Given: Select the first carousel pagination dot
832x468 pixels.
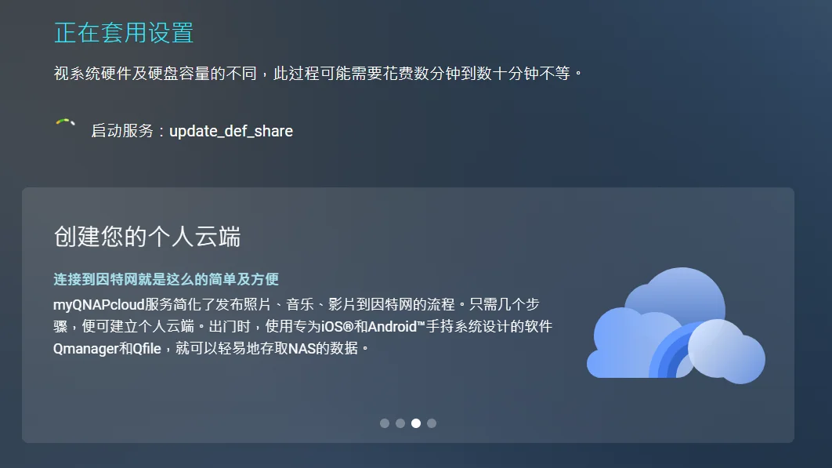Looking at the screenshot, I should (385, 423).
